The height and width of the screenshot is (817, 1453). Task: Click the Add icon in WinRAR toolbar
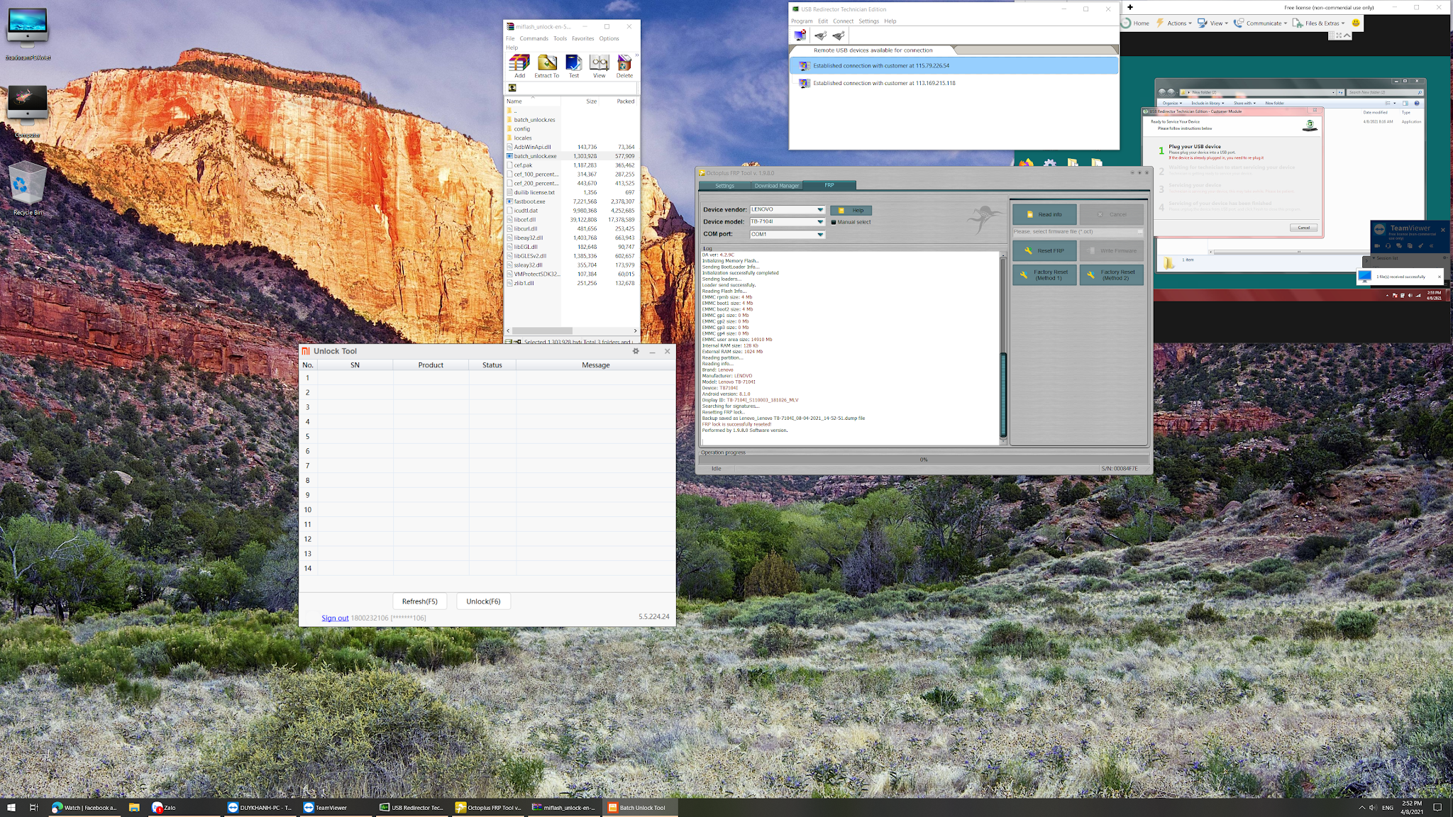pos(519,65)
